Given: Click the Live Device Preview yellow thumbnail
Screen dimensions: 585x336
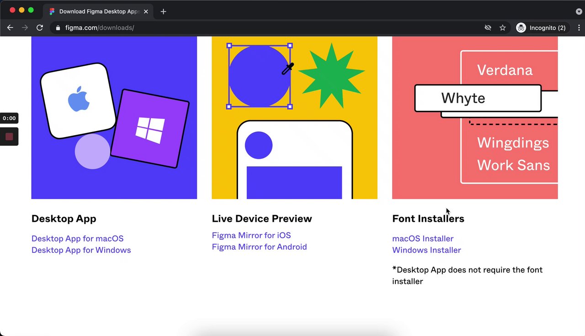Looking at the screenshot, I should click(x=295, y=118).
